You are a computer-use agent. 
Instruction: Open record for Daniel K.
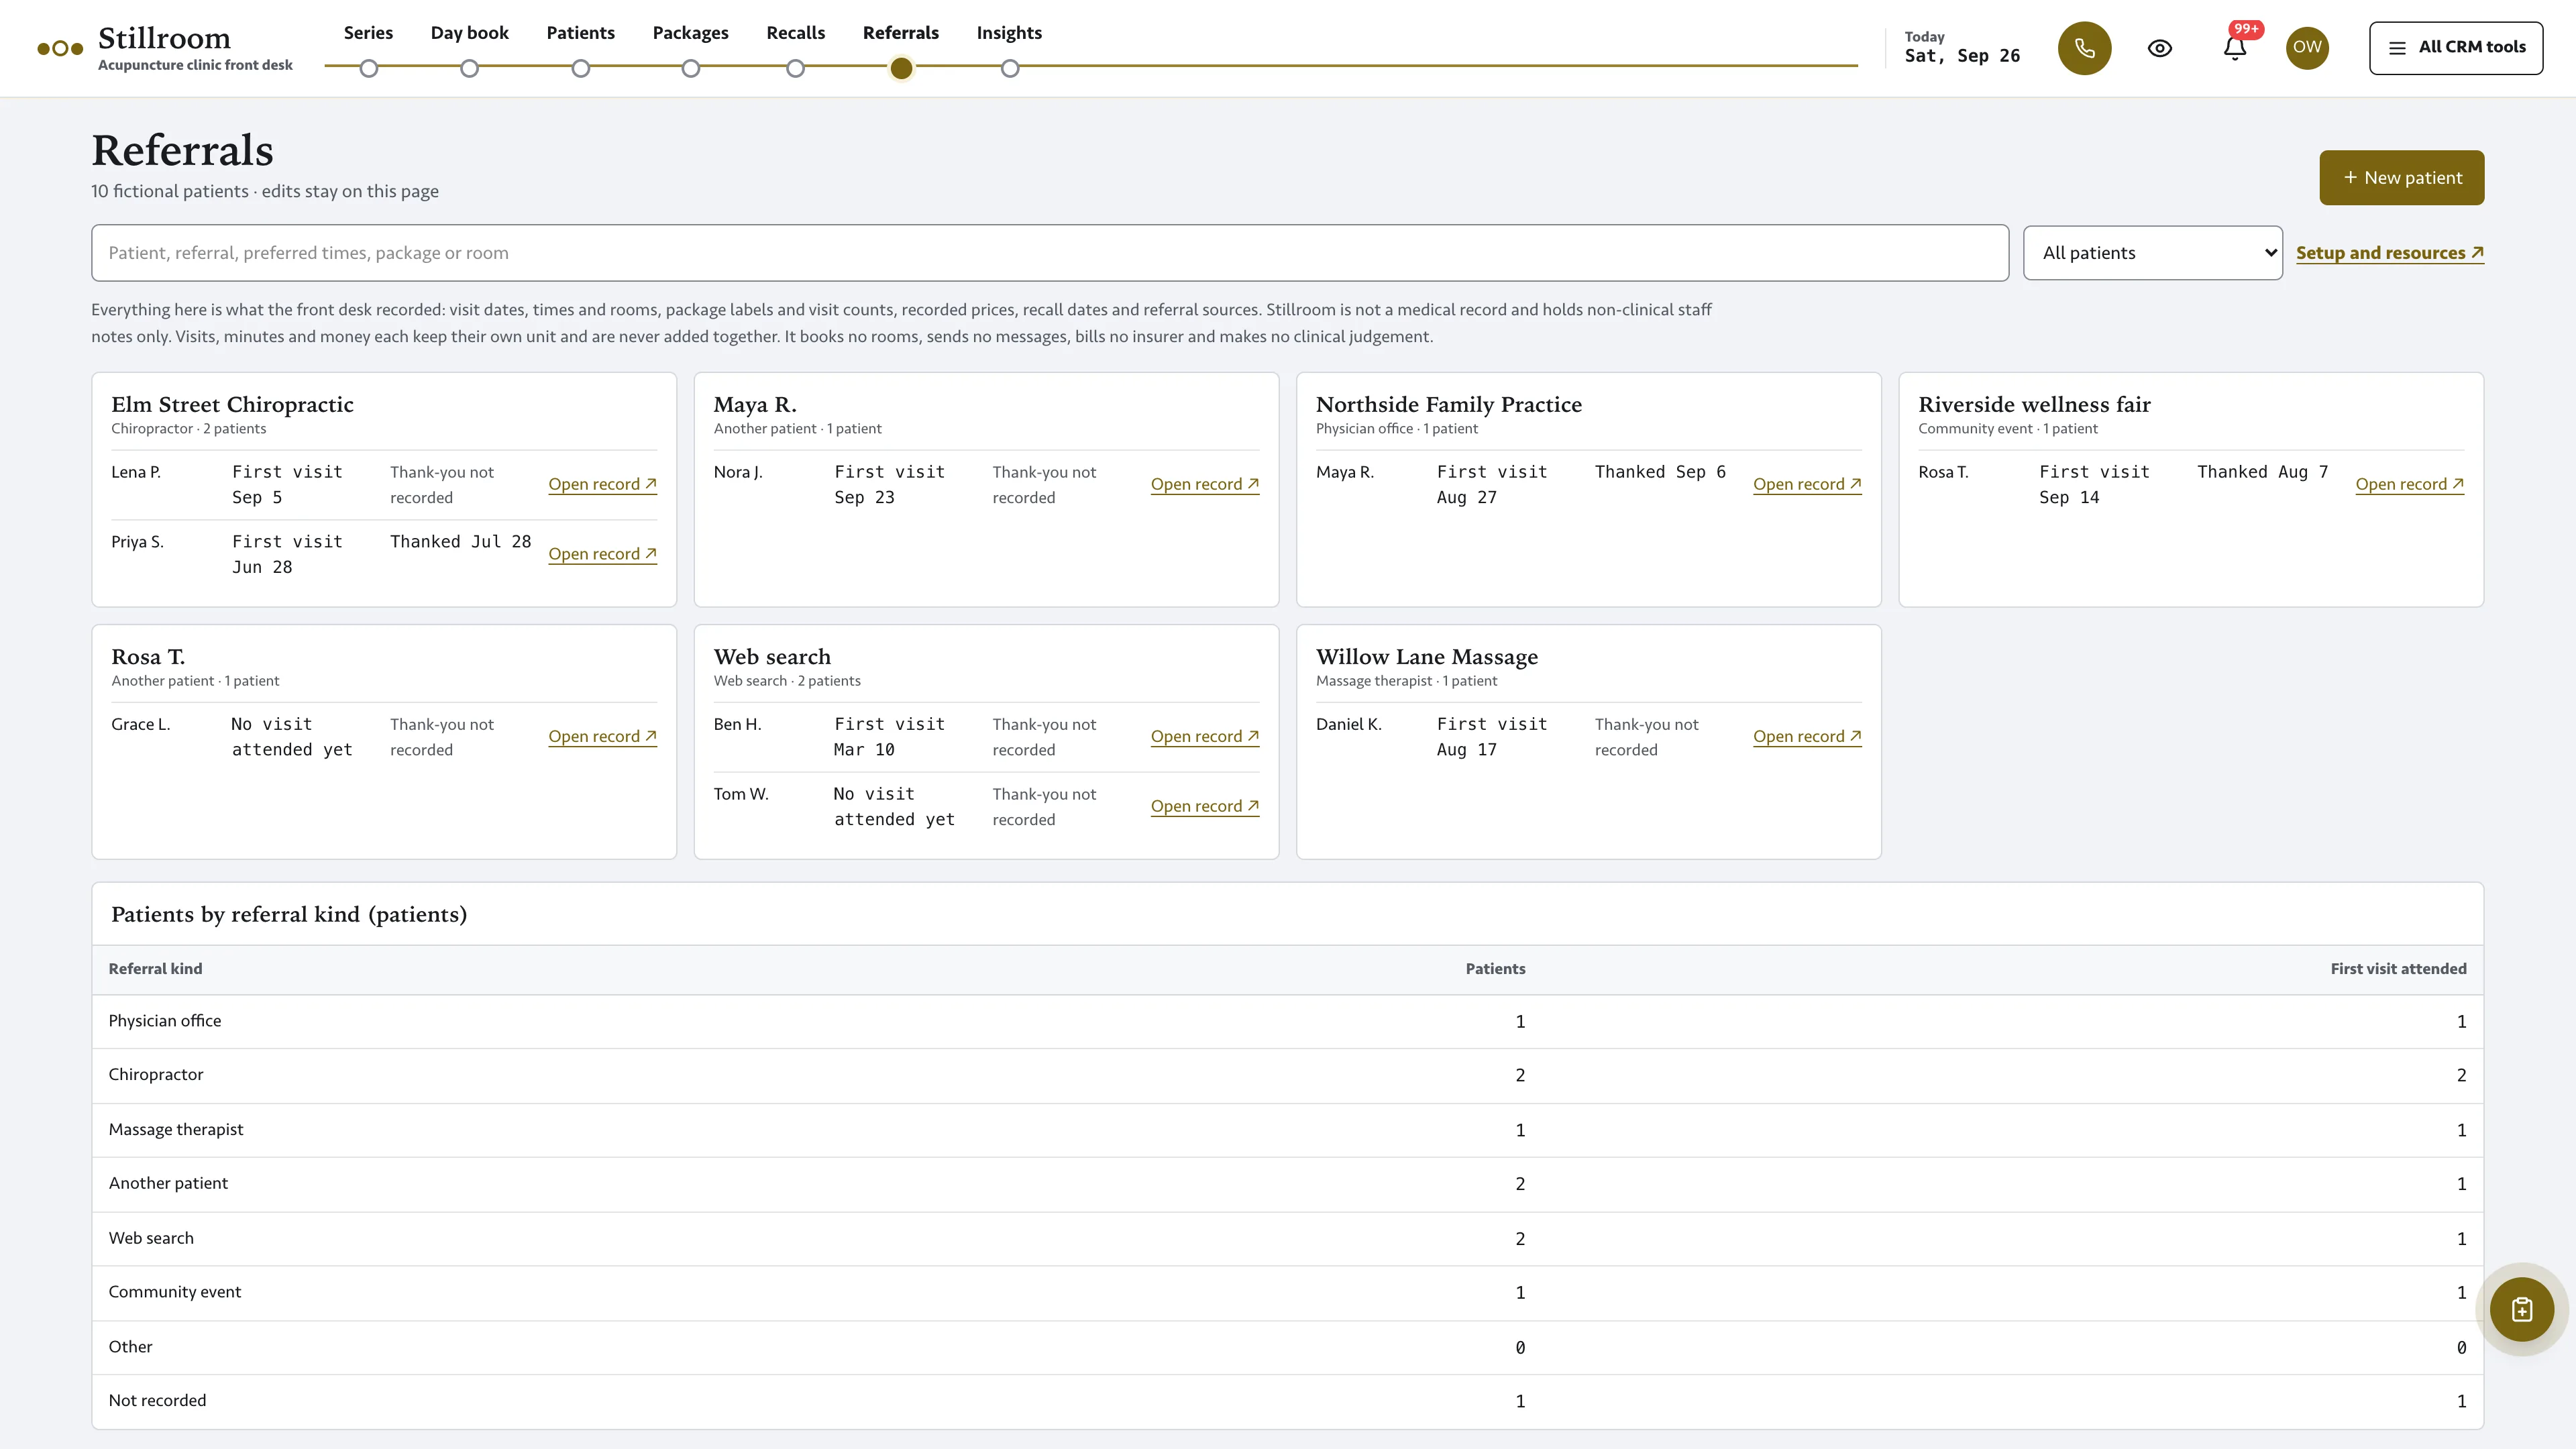pyautogui.click(x=1807, y=736)
